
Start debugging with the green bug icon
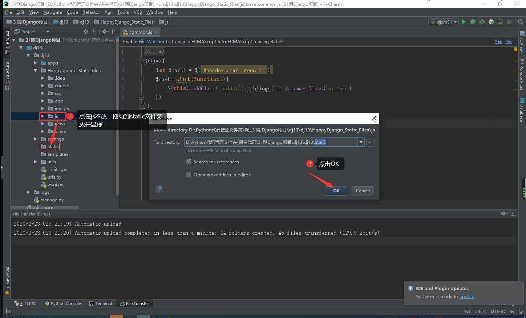coord(473,22)
